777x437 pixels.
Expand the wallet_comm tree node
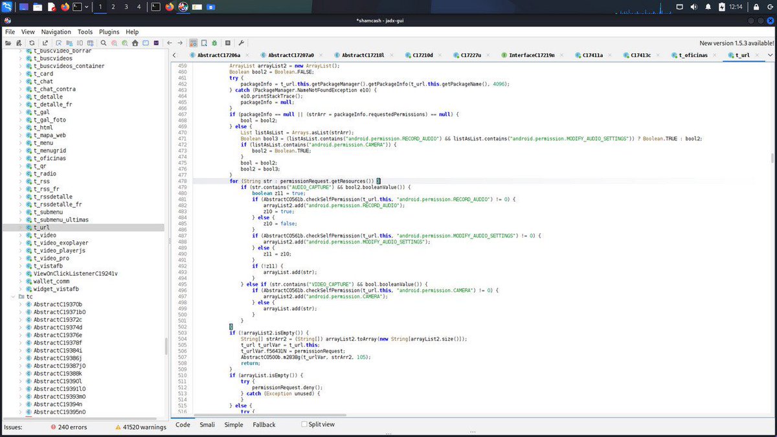click(x=20, y=281)
